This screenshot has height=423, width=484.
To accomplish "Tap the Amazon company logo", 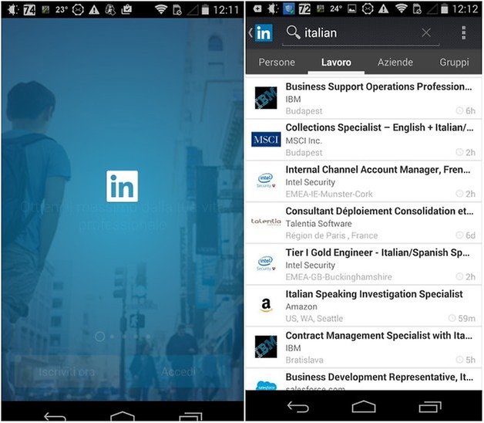I will [x=266, y=305].
